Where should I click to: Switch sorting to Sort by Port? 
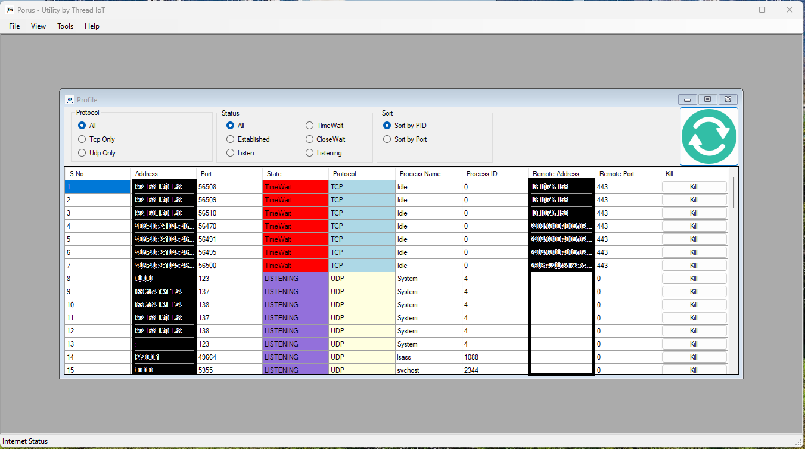[387, 139]
